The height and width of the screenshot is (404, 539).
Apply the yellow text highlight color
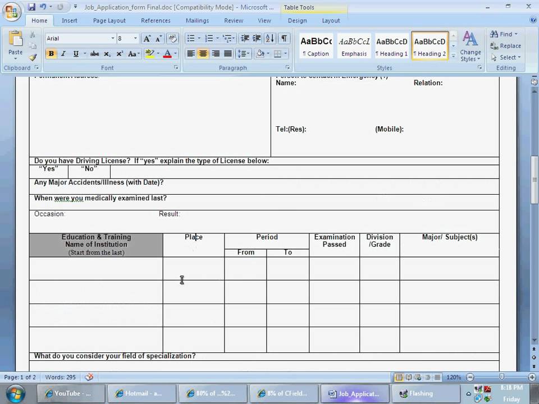[149, 54]
